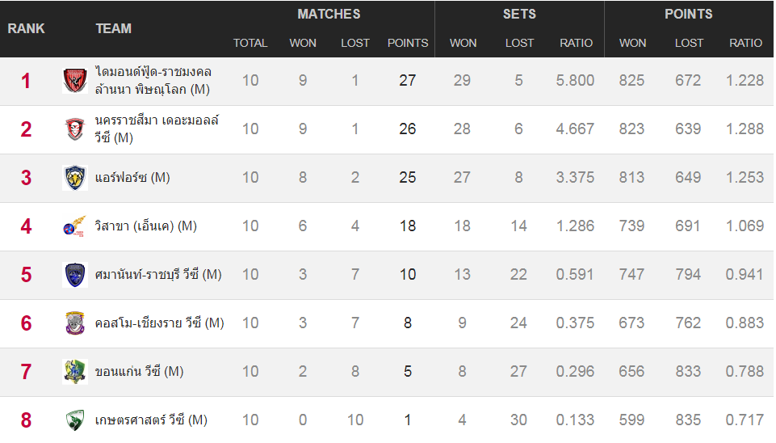Image resolution: width=776 pixels, height=443 pixels.
Task: Click the rank 1 team's red logo
Action: (75, 81)
